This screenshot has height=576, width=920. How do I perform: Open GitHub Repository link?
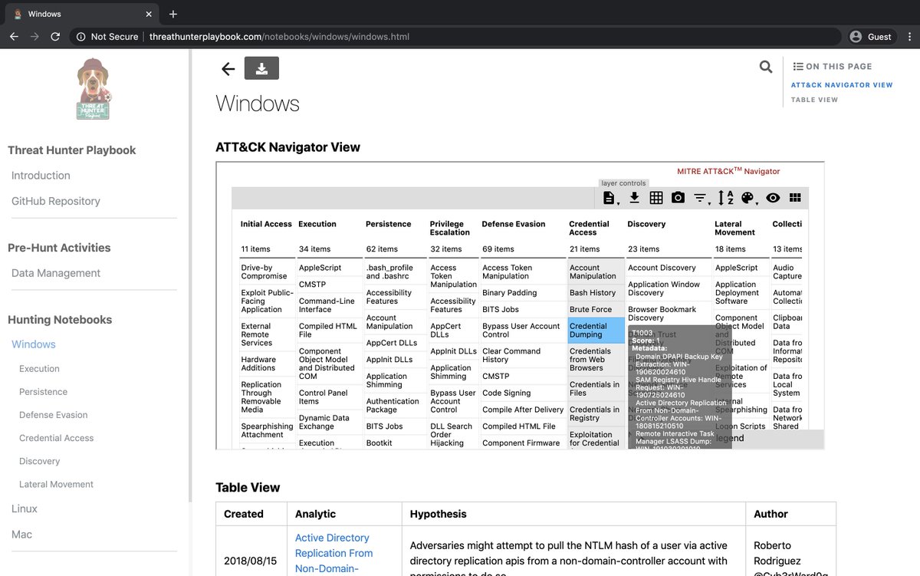coord(56,201)
